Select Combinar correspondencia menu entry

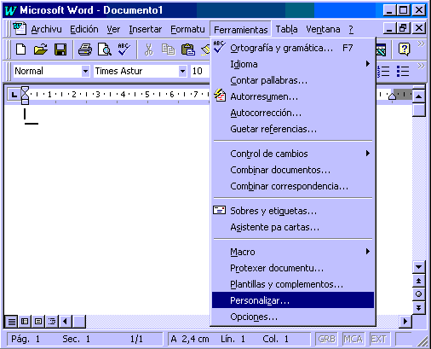coord(293,186)
